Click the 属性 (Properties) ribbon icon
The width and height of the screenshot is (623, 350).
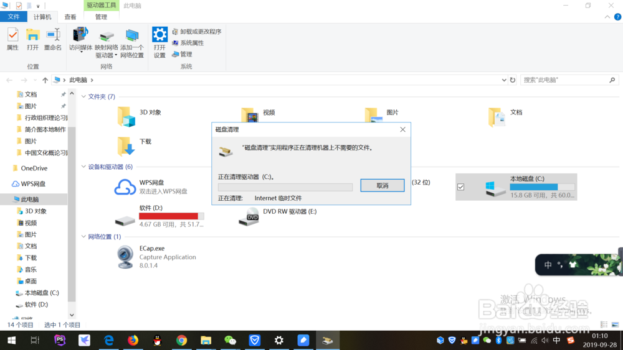[12, 39]
